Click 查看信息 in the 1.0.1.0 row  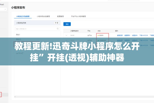(120, 35)
